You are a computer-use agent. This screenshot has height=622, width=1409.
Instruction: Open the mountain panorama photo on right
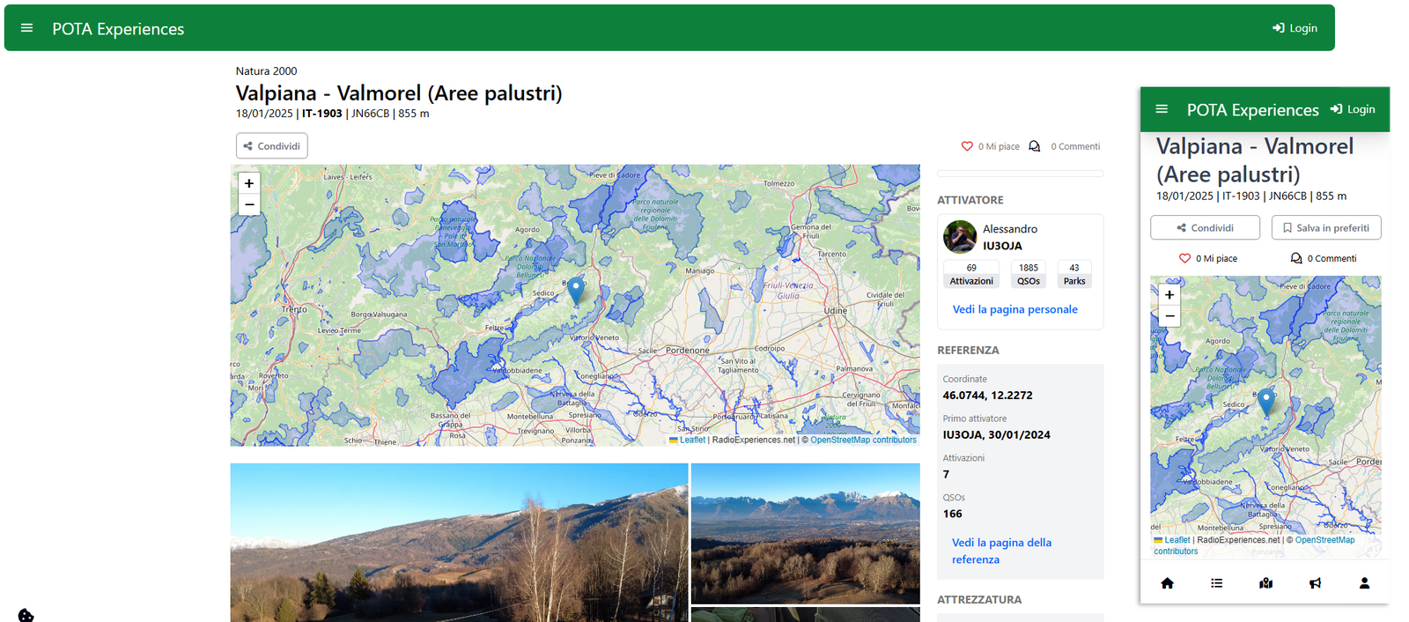[x=805, y=533]
